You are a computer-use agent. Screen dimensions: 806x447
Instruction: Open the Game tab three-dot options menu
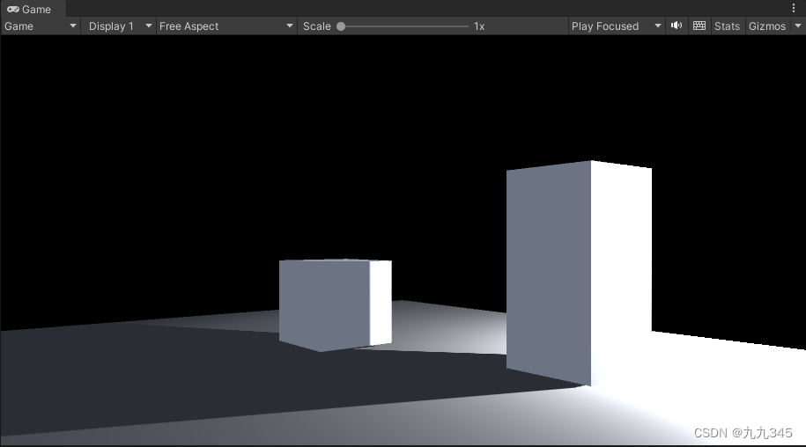(x=794, y=8)
